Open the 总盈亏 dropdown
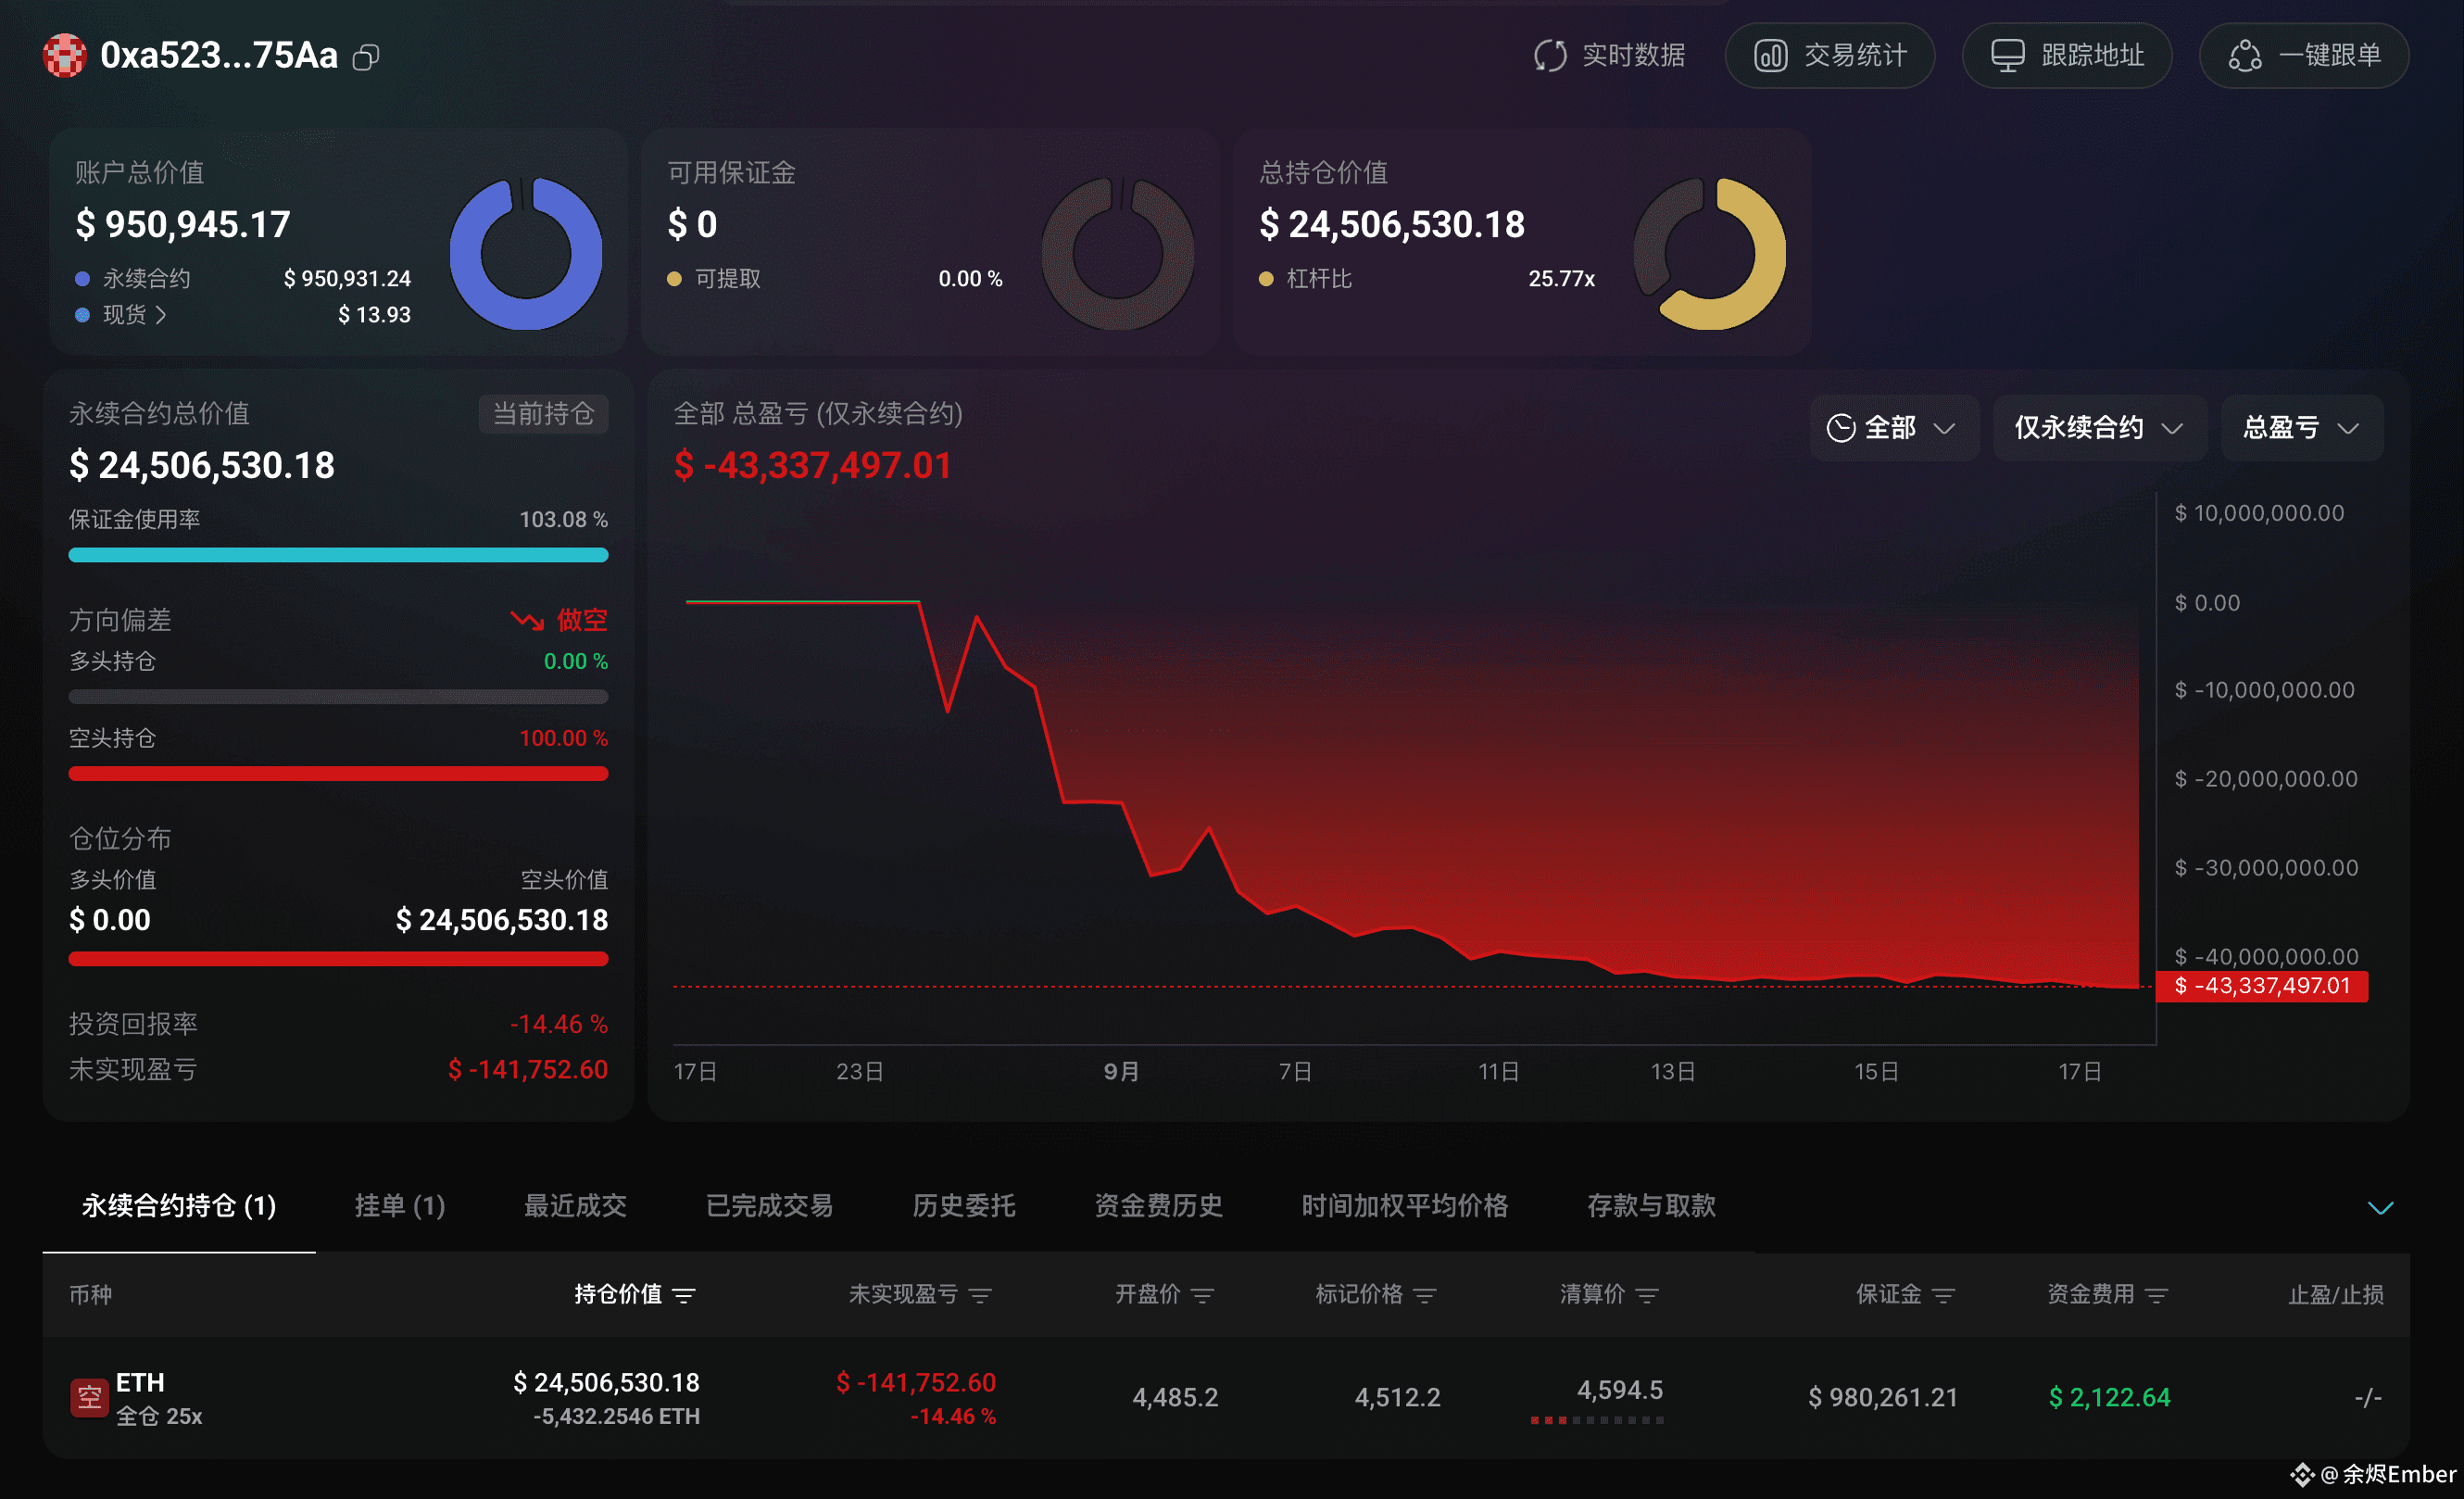Image resolution: width=2464 pixels, height=1499 pixels. (x=2302, y=428)
